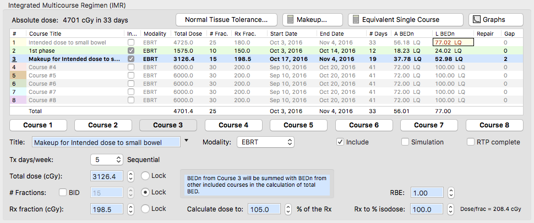Viewport: 534px width, 223px height.
Task: Enable the BID checkbox
Action: point(63,193)
